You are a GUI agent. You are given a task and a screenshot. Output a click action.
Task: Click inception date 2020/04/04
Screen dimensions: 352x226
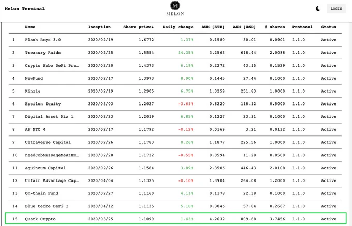point(100,180)
